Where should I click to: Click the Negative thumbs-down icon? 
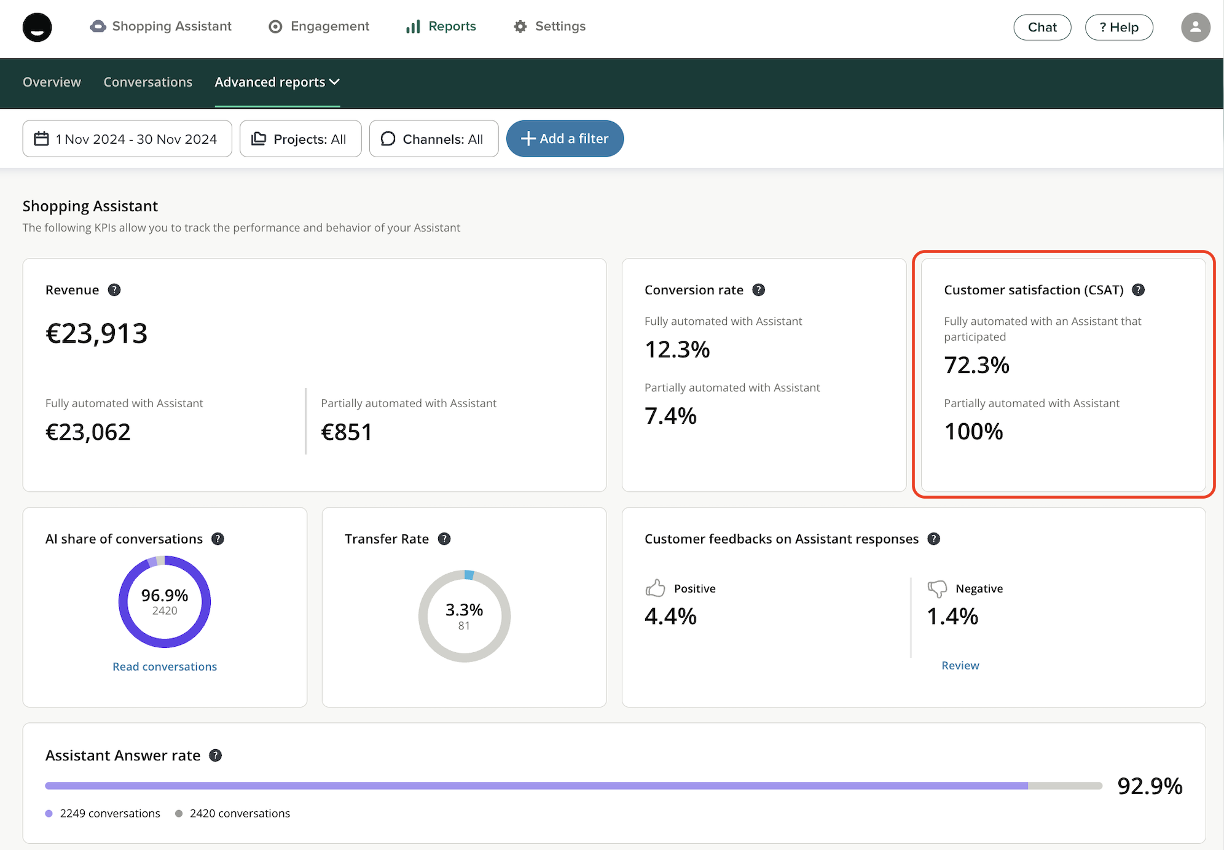click(937, 588)
